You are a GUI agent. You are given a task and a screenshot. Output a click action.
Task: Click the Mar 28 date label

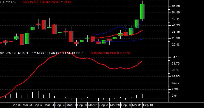(115, 105)
